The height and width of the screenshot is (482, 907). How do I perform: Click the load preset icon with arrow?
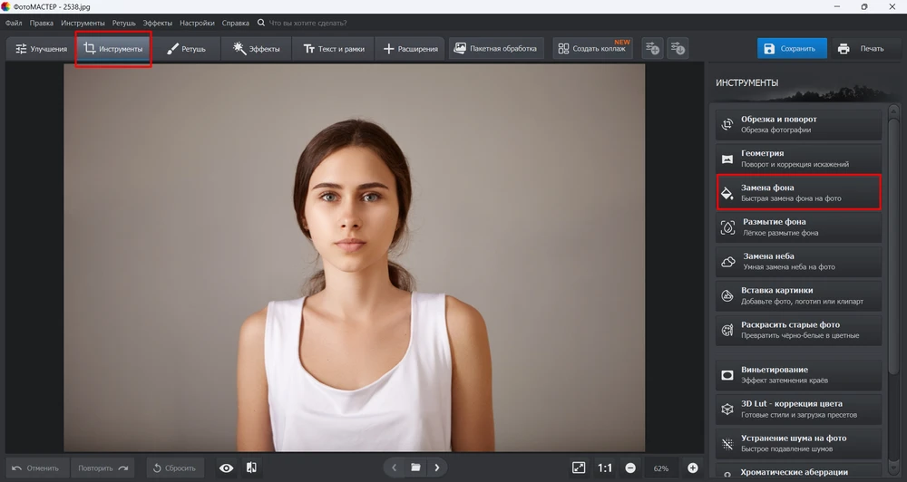click(x=677, y=48)
